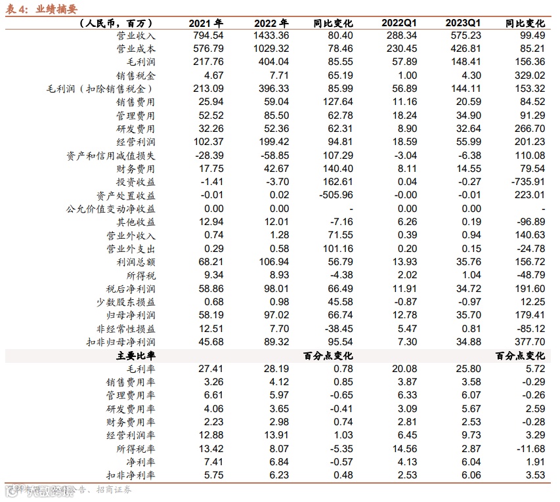
Task: Click the 毛利率 row label
Action: pos(140,369)
